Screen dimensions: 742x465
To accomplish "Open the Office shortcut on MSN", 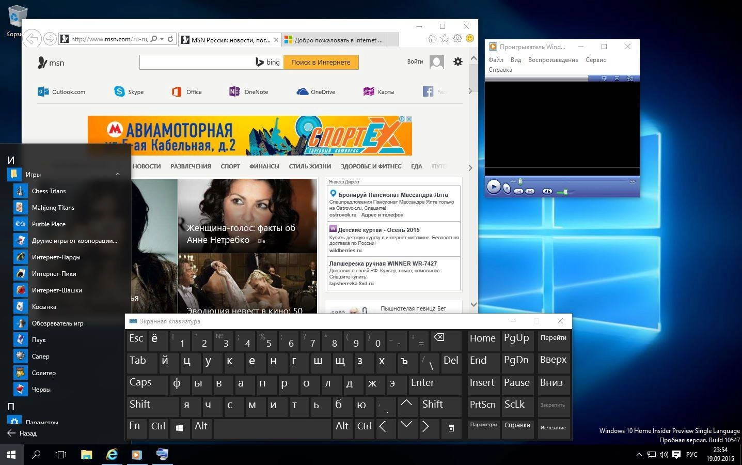I will tap(186, 91).
